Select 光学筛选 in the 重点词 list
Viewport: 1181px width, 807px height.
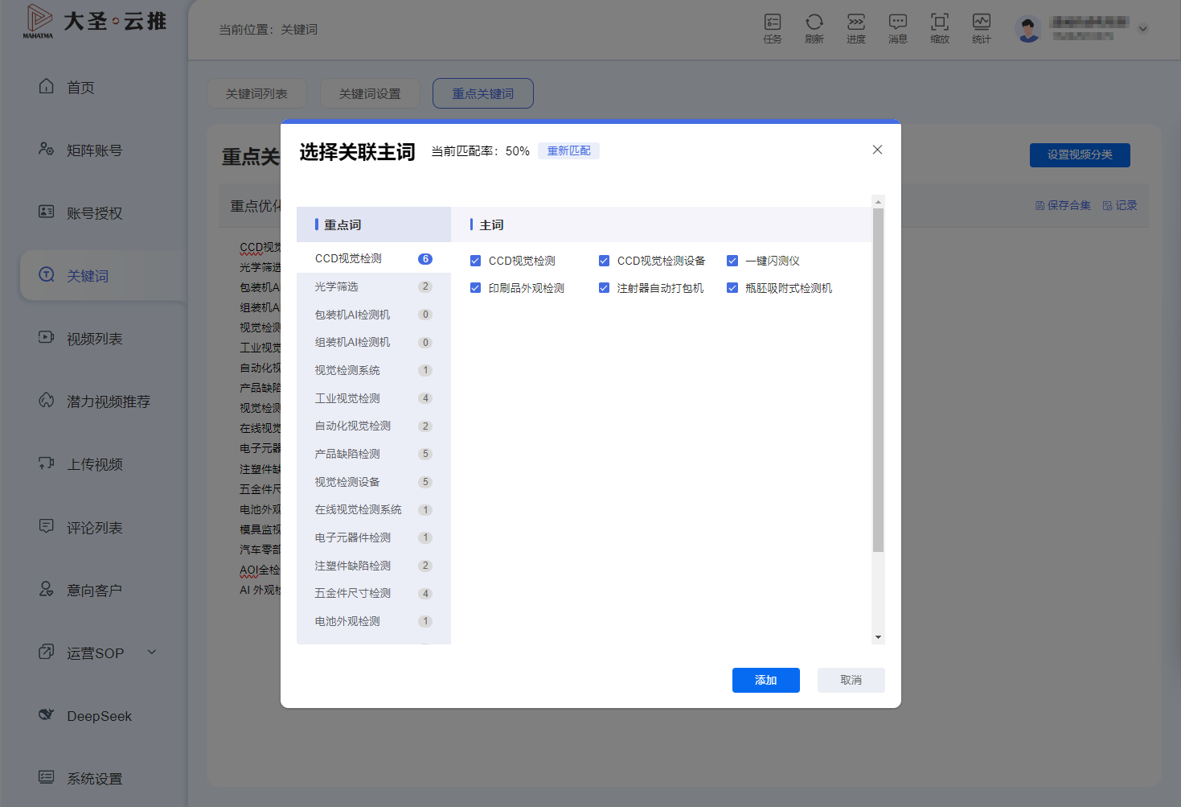374,286
